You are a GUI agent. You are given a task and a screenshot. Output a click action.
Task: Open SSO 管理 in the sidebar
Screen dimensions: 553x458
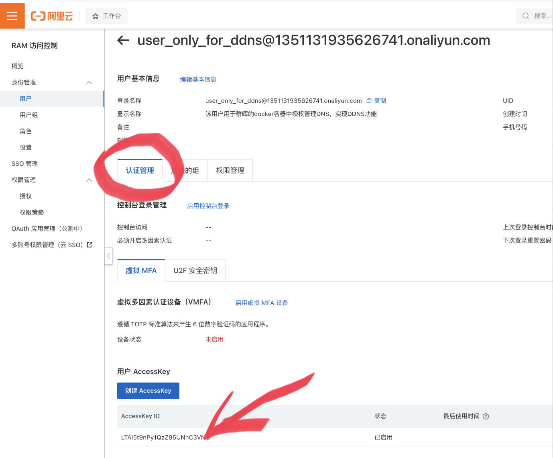(25, 164)
